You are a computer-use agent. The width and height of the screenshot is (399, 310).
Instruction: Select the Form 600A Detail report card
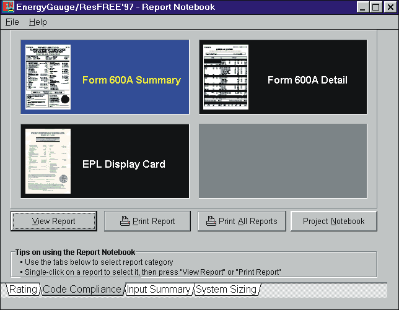tap(283, 77)
